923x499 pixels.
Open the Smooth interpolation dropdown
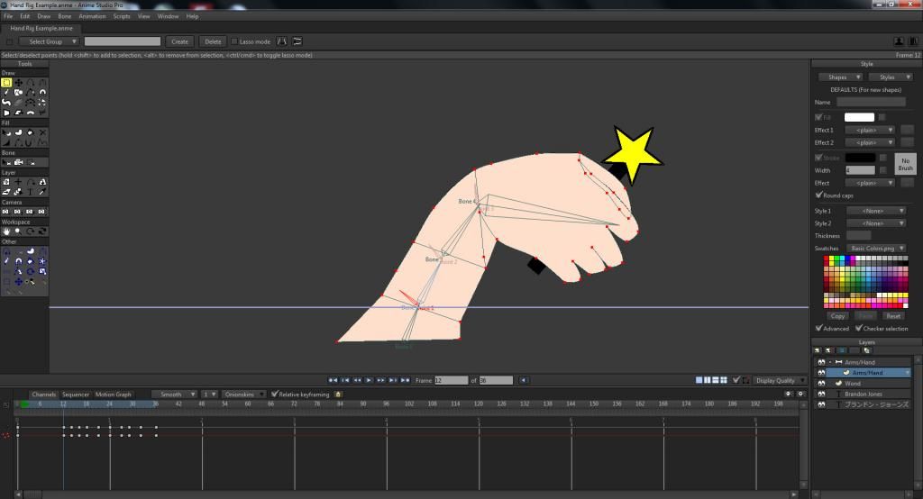tap(174, 395)
